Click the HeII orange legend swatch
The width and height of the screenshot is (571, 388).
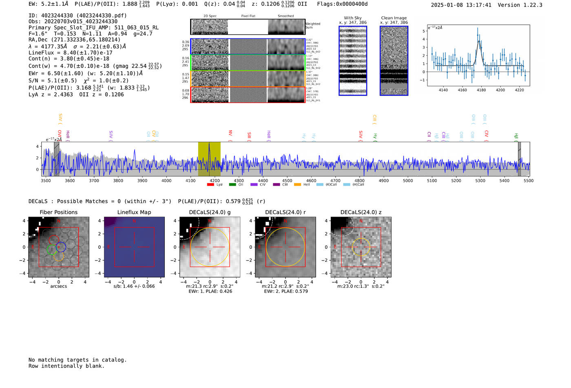click(x=298, y=185)
